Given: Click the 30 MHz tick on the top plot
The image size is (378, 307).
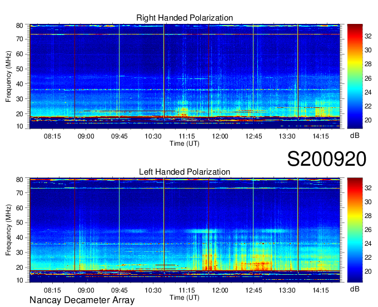Looking at the screenshot, I should tap(19, 99).
